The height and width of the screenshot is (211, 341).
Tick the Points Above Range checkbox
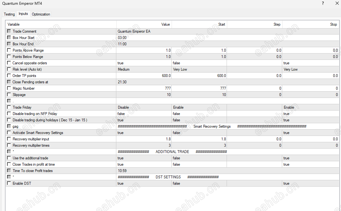pos(9,50)
